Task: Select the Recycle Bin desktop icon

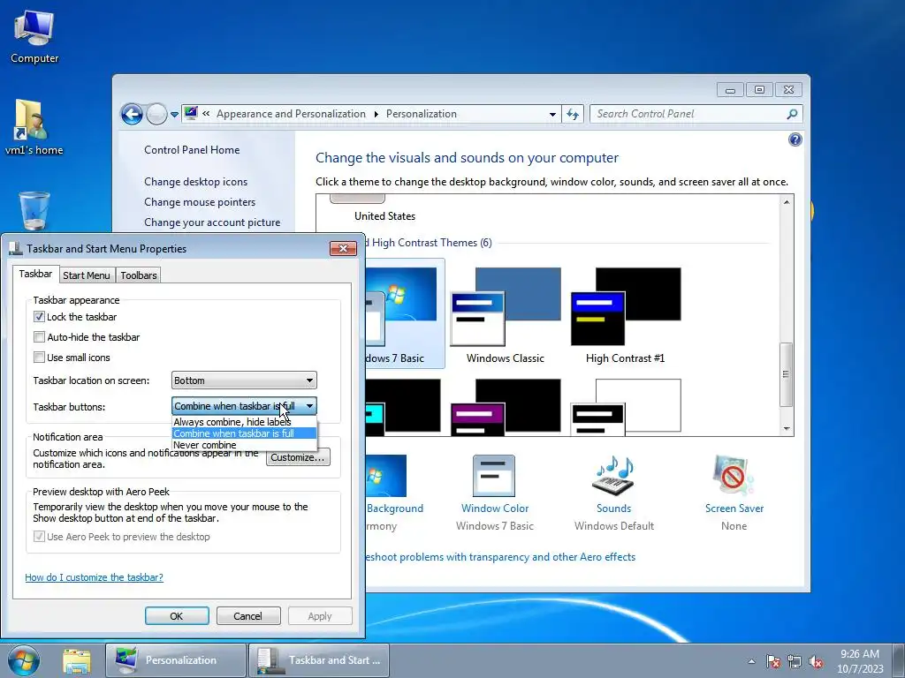Action: click(x=34, y=211)
